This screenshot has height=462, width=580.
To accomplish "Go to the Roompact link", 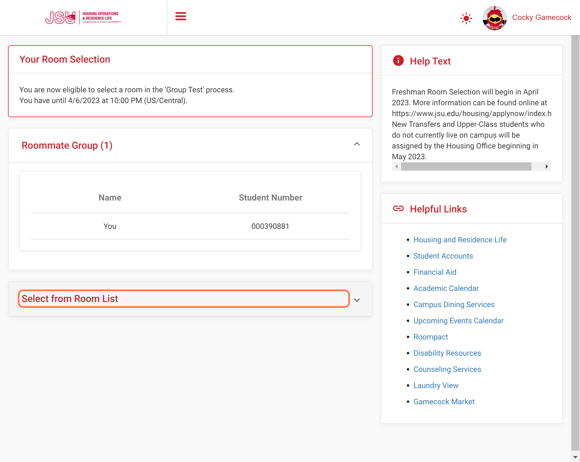I will pos(431,337).
